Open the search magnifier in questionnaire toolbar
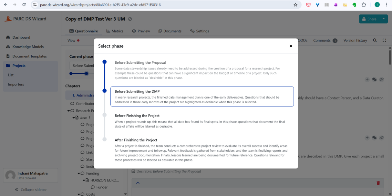 tap(375, 41)
